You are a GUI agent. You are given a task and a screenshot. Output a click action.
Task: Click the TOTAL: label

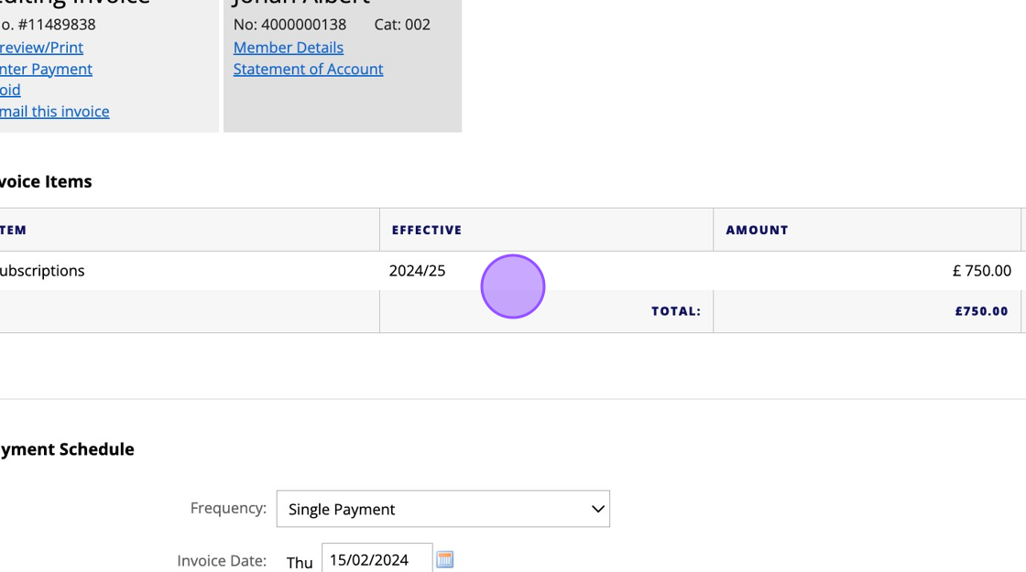tap(676, 312)
